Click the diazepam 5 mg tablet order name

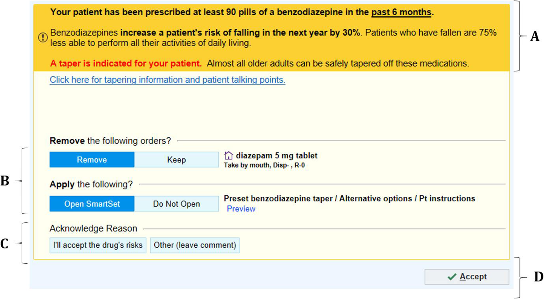pyautogui.click(x=276, y=156)
